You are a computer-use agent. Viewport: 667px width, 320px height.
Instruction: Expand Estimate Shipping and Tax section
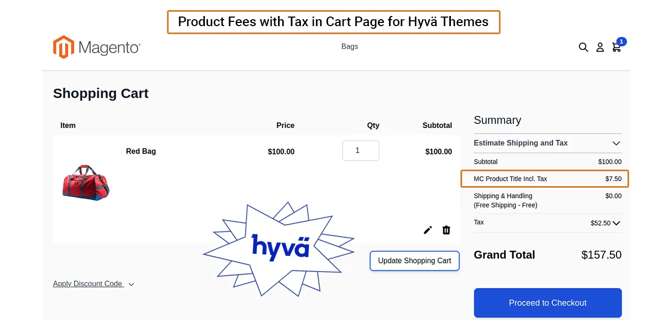coord(616,143)
